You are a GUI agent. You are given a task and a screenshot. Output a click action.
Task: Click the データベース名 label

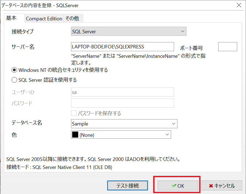tap(27, 123)
